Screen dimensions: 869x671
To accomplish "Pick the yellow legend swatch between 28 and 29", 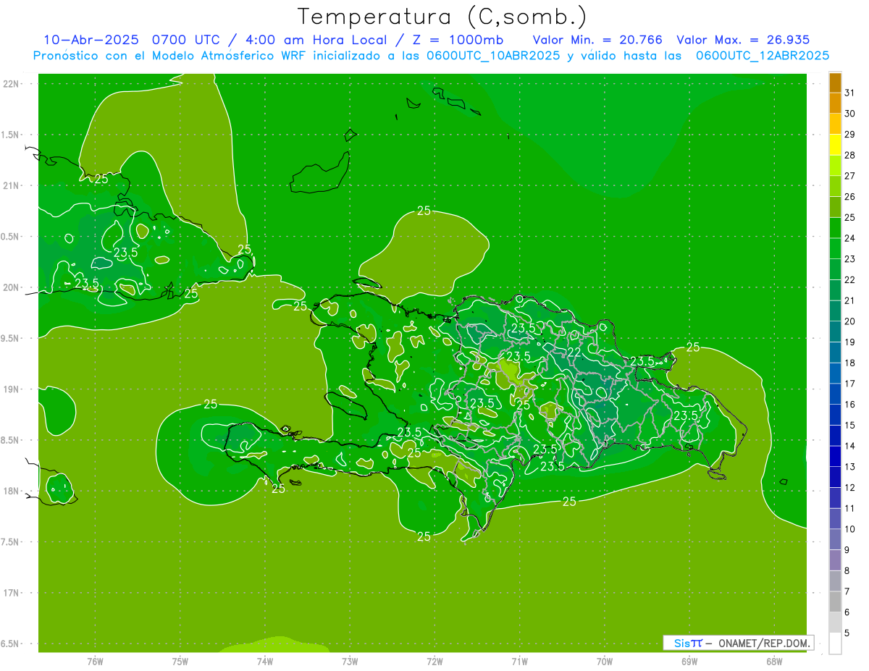I will click(x=835, y=145).
